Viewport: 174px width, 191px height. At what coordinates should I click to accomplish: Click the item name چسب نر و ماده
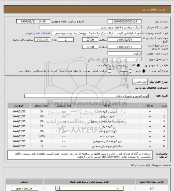(x=107, y=132)
